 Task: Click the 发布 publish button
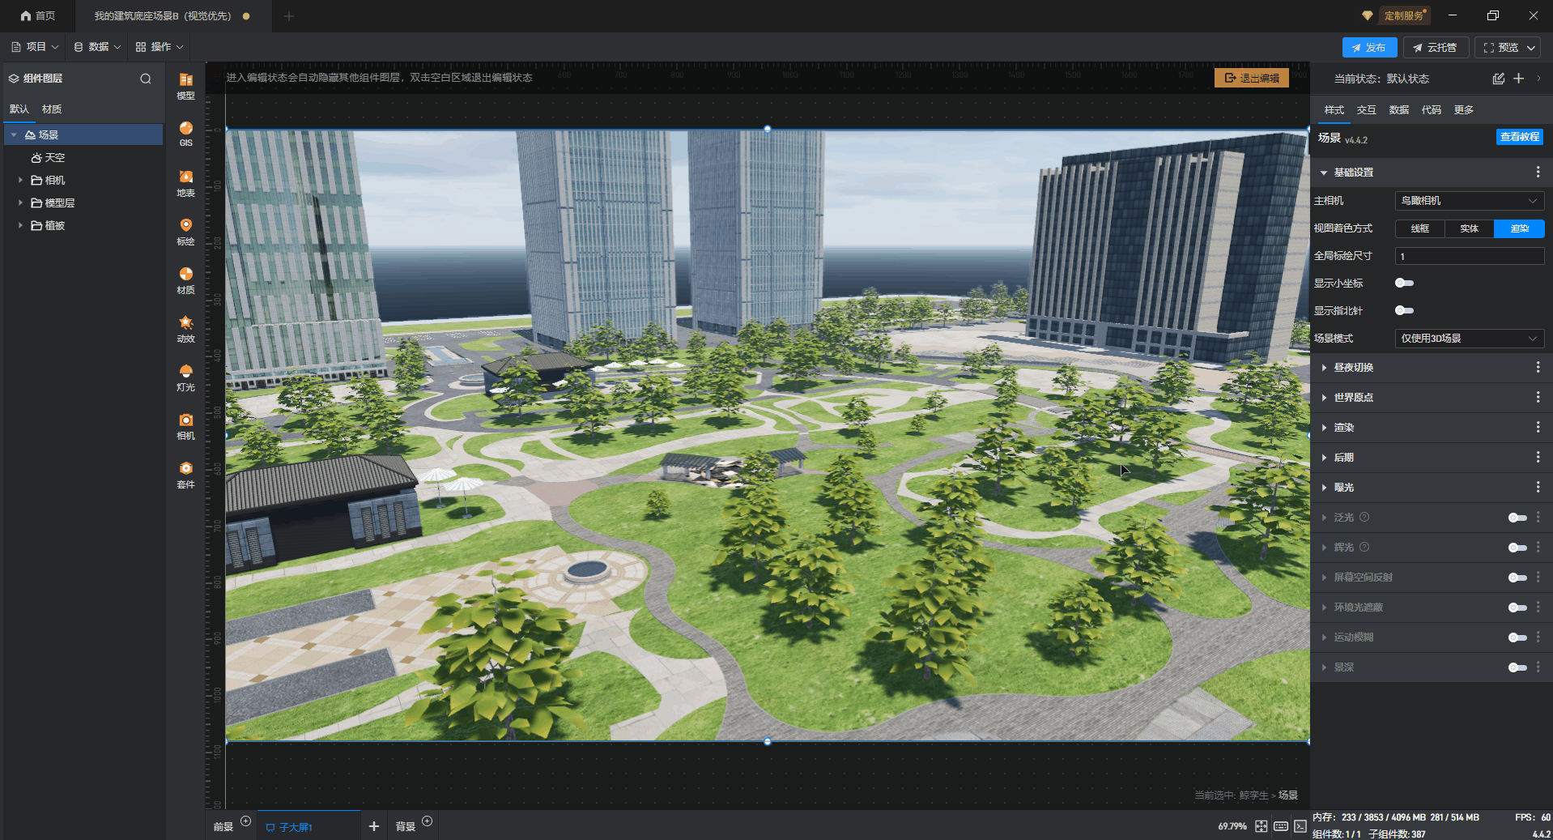click(x=1368, y=48)
